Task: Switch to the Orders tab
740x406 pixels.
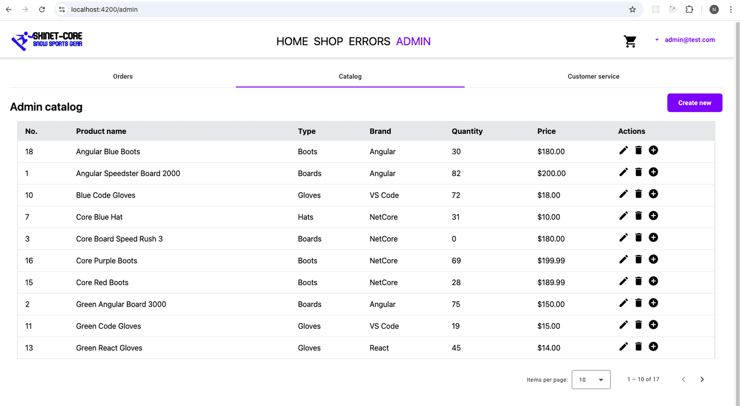Action: click(123, 77)
